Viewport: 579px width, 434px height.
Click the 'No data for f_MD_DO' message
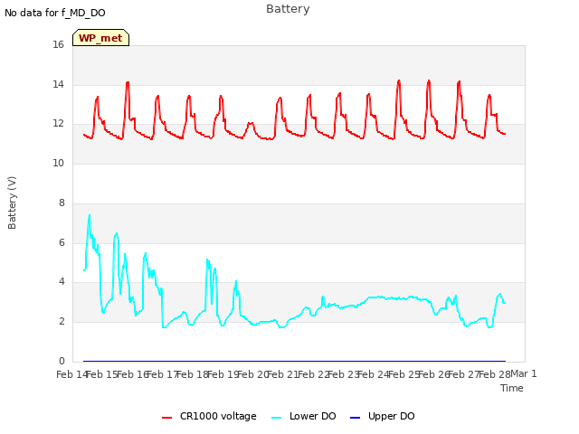[x=55, y=13]
